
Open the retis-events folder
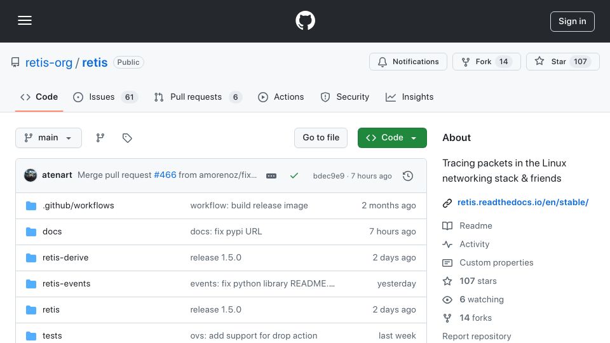click(66, 284)
